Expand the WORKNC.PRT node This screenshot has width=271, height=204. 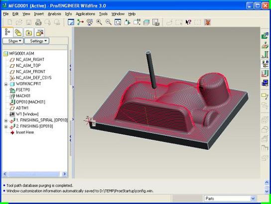[x=6, y=84]
